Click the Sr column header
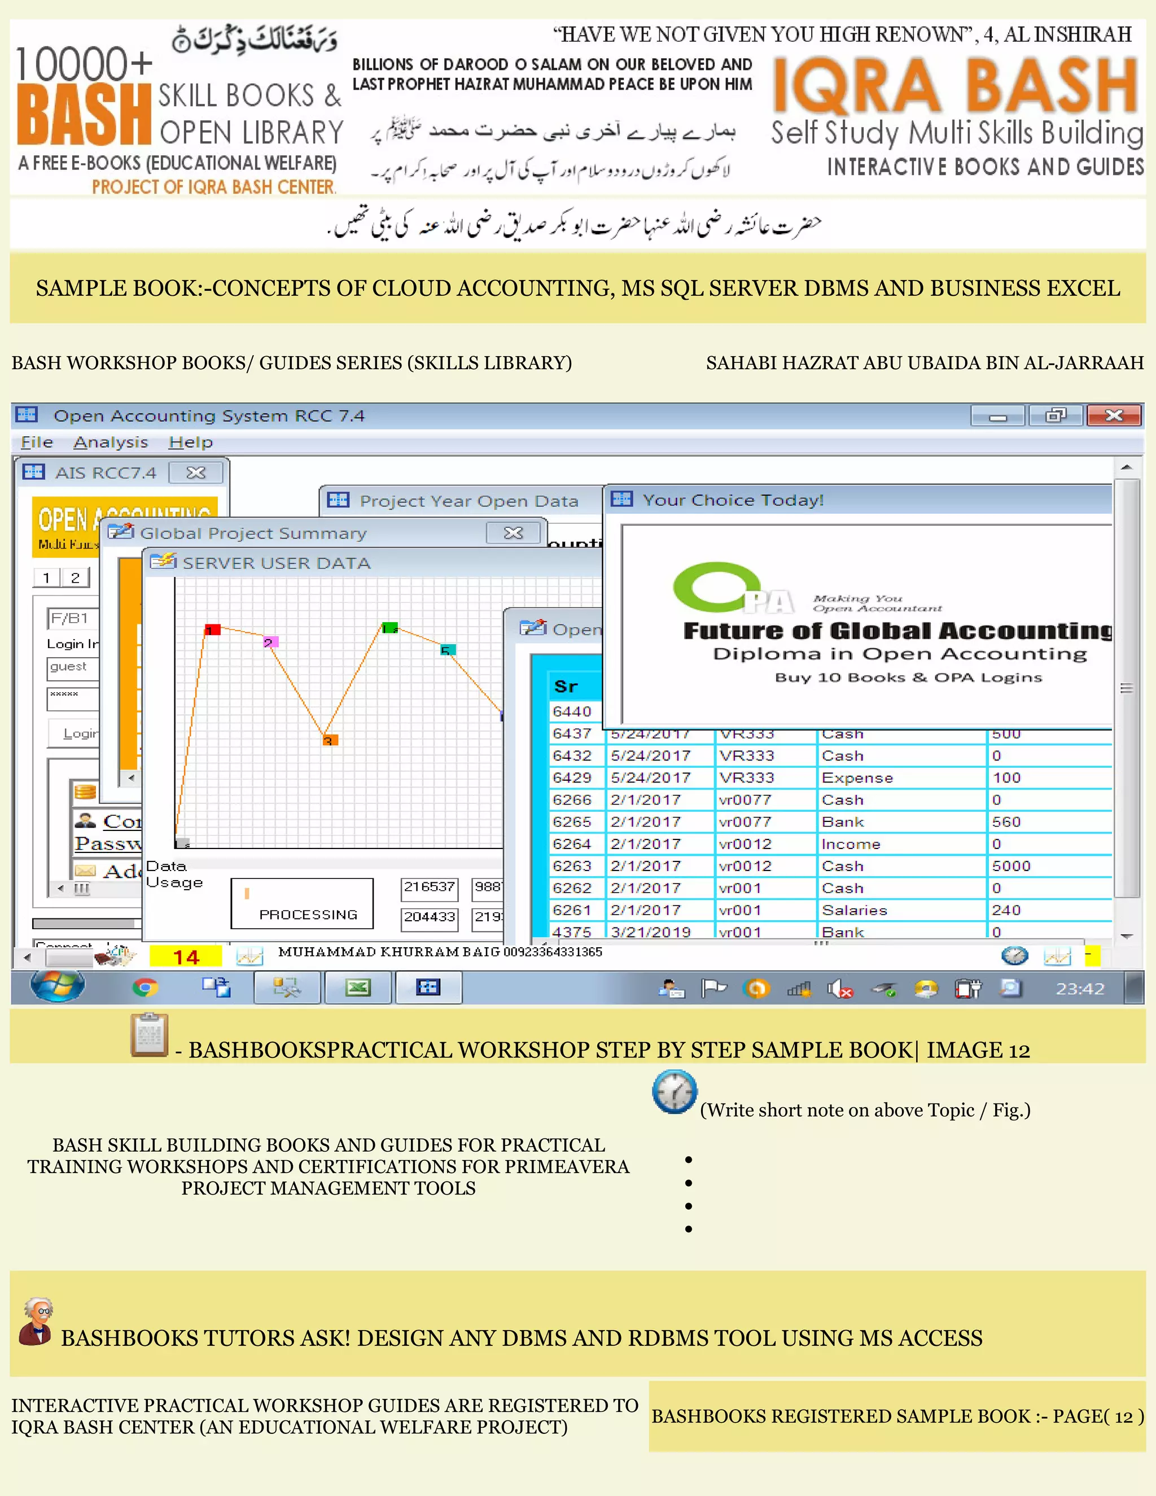The width and height of the screenshot is (1156, 1496). (574, 686)
